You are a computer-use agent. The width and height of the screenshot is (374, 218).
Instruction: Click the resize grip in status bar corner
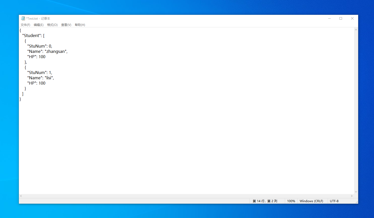(356, 202)
